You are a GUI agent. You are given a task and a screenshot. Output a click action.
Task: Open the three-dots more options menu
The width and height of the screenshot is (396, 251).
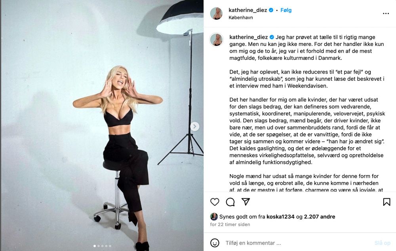point(386,13)
